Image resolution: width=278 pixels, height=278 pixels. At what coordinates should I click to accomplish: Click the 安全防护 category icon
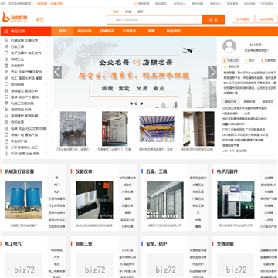(x=7, y=66)
